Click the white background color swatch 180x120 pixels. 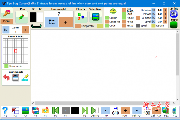click(x=40, y=17)
